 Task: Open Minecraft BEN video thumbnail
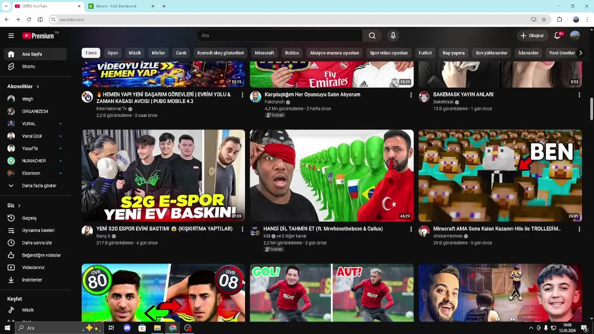click(500, 175)
